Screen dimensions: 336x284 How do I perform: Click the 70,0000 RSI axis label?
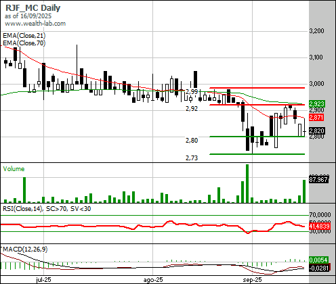pyautogui.click(x=320, y=214)
